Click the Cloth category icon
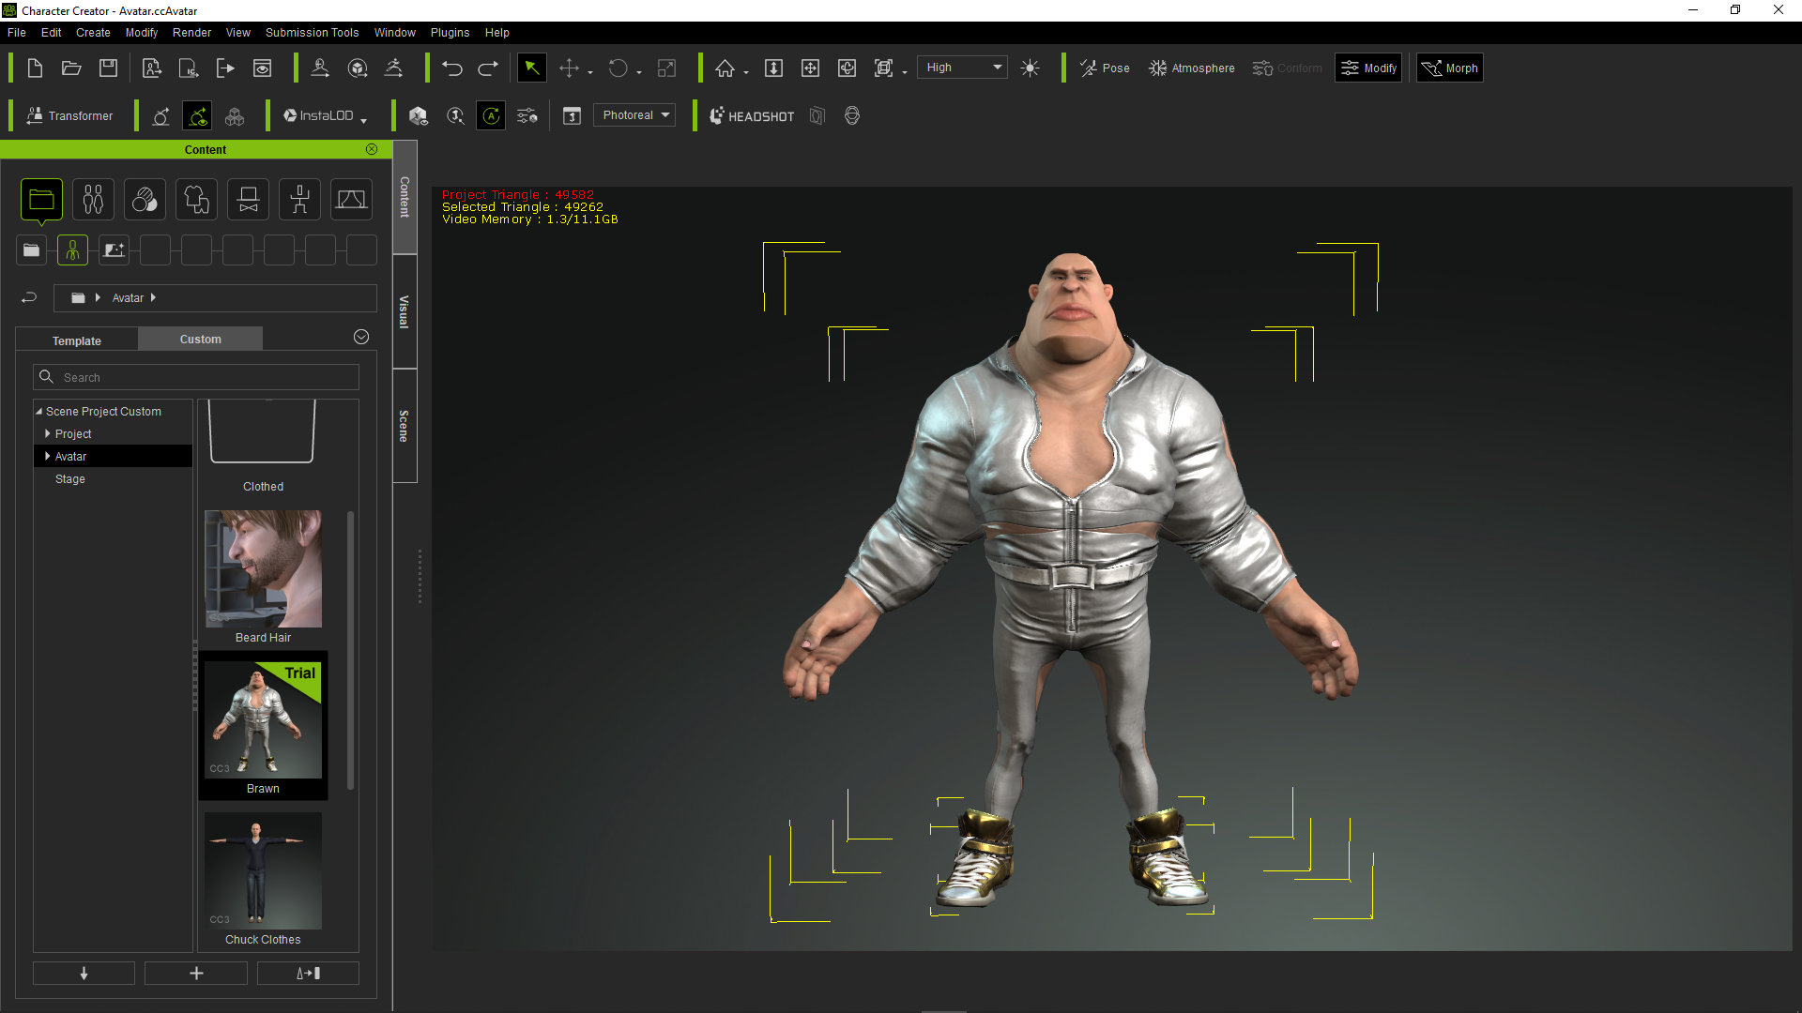The image size is (1802, 1013). click(196, 199)
